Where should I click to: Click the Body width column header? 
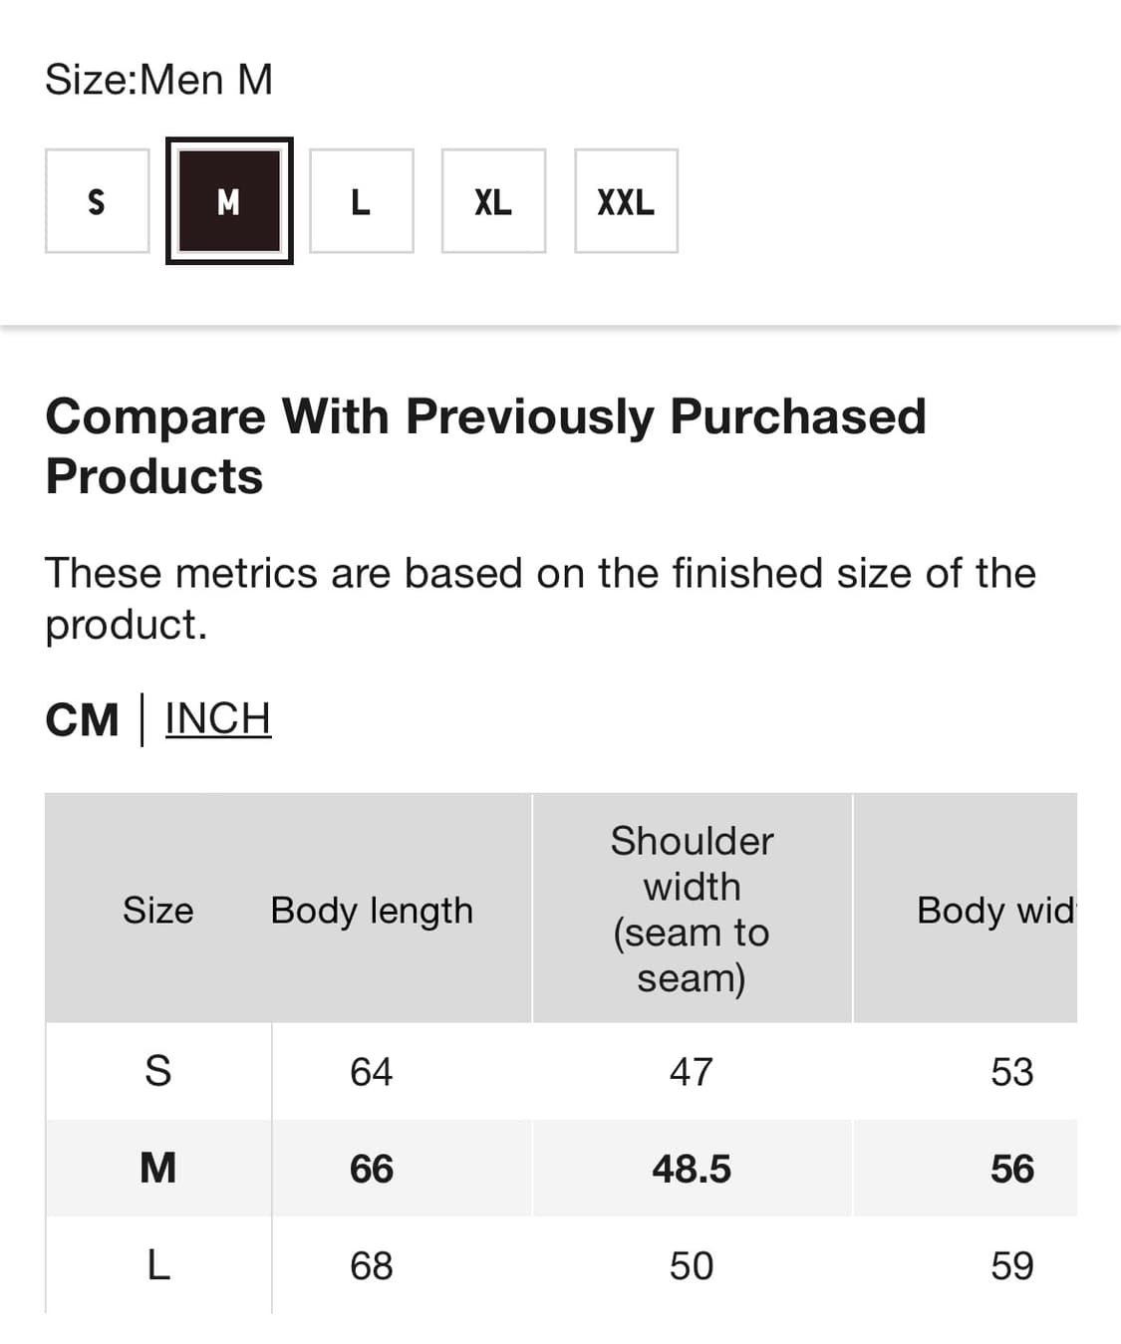point(994,910)
